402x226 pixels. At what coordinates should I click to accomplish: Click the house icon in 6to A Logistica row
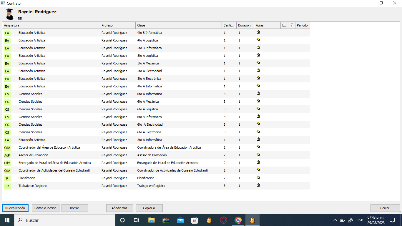point(258,109)
